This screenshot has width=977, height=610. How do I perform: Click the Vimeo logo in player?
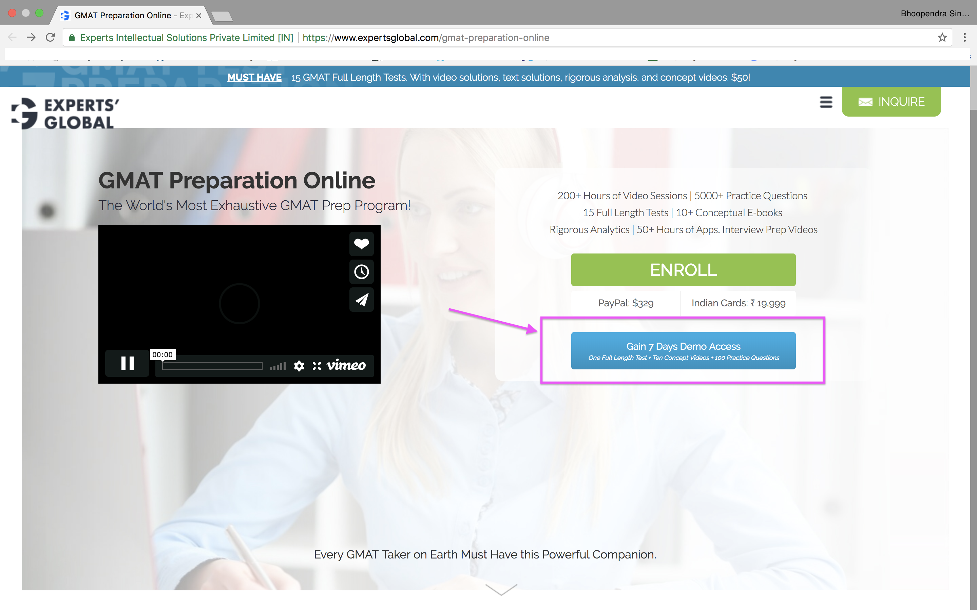[x=346, y=366]
